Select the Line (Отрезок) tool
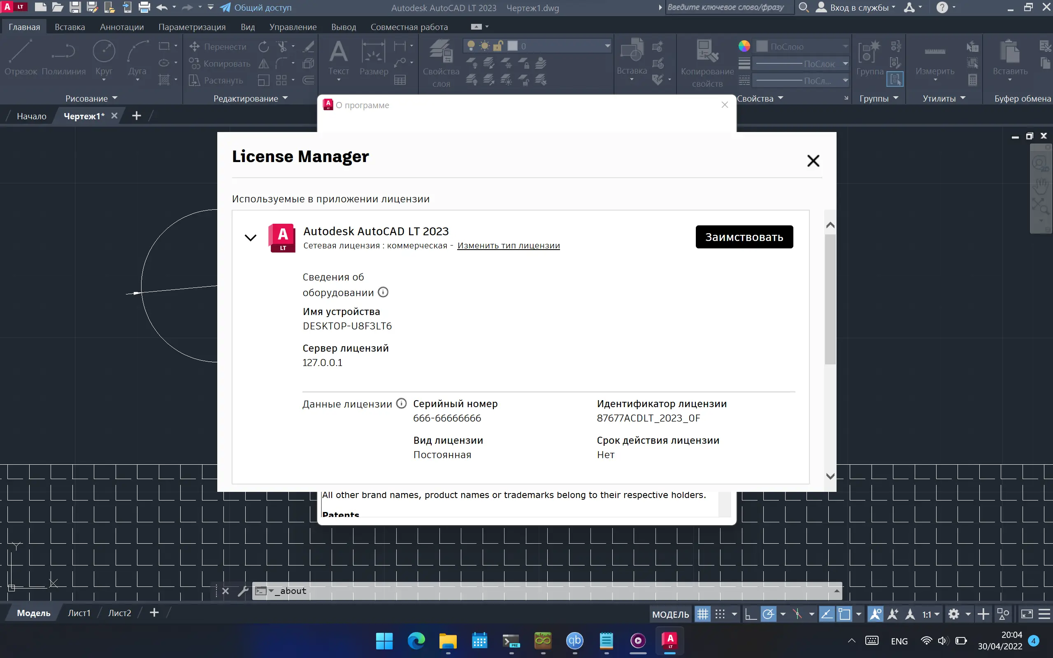The image size is (1053, 658). point(21,52)
